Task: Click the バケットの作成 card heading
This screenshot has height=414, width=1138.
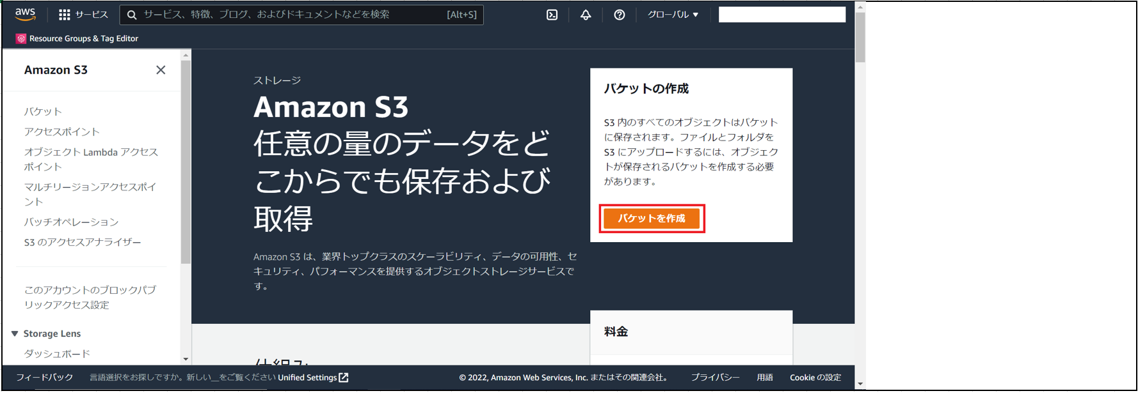Action: pyautogui.click(x=646, y=89)
